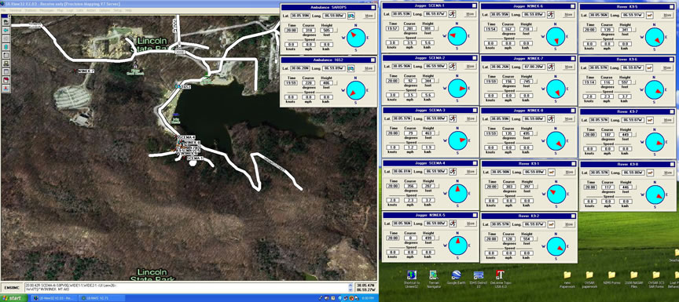Click the Windows start button
Image resolution: width=679 pixels, height=302 pixels.
click(13, 298)
